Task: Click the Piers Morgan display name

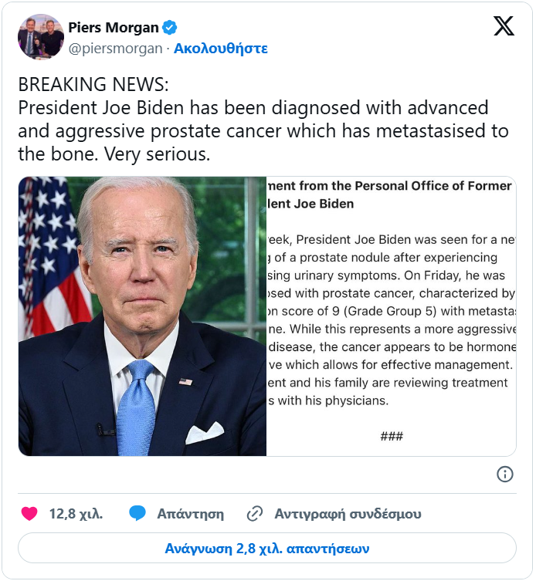Action: (114, 28)
